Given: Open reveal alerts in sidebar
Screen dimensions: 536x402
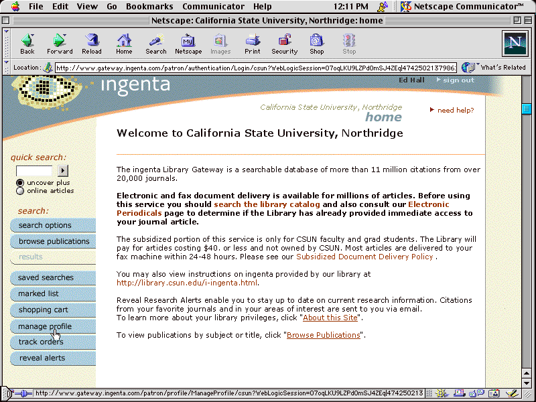Looking at the screenshot, I should coord(53,358).
